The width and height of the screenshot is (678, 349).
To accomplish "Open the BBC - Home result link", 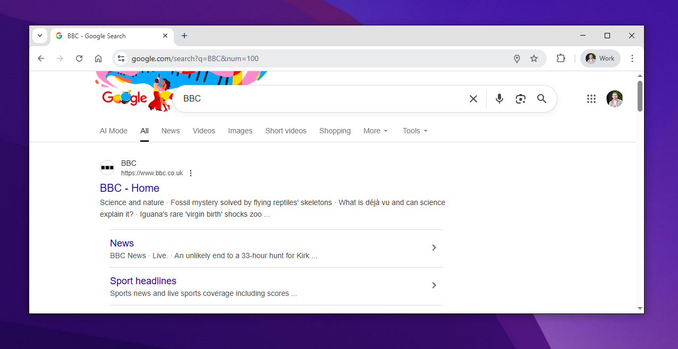I will [x=130, y=188].
